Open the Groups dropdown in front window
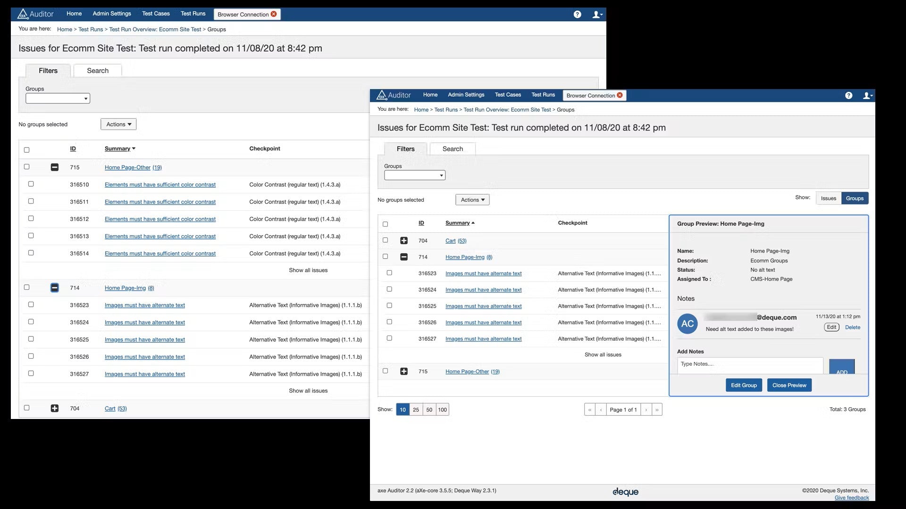This screenshot has height=509, width=906. [x=415, y=175]
